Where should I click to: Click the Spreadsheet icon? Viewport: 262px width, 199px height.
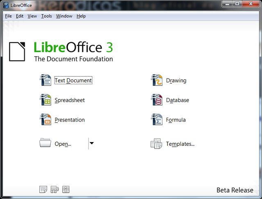[45, 100]
